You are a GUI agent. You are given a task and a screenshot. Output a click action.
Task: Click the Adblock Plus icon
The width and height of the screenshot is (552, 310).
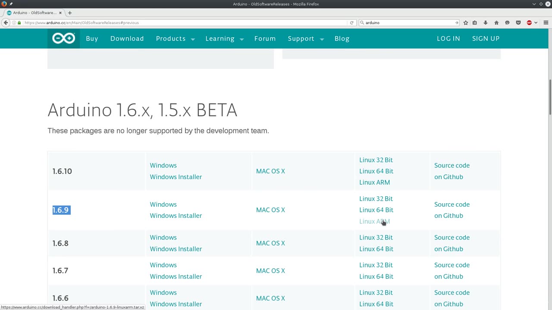pyautogui.click(x=529, y=22)
